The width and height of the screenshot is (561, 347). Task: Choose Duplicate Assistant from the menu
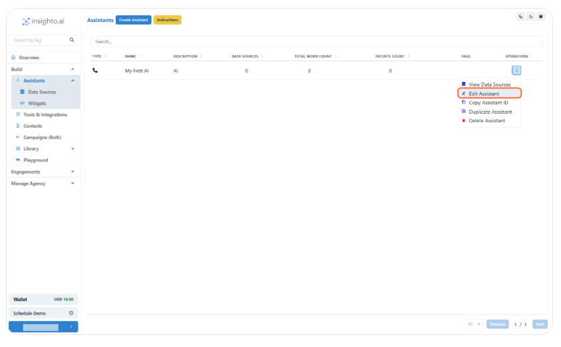click(489, 112)
